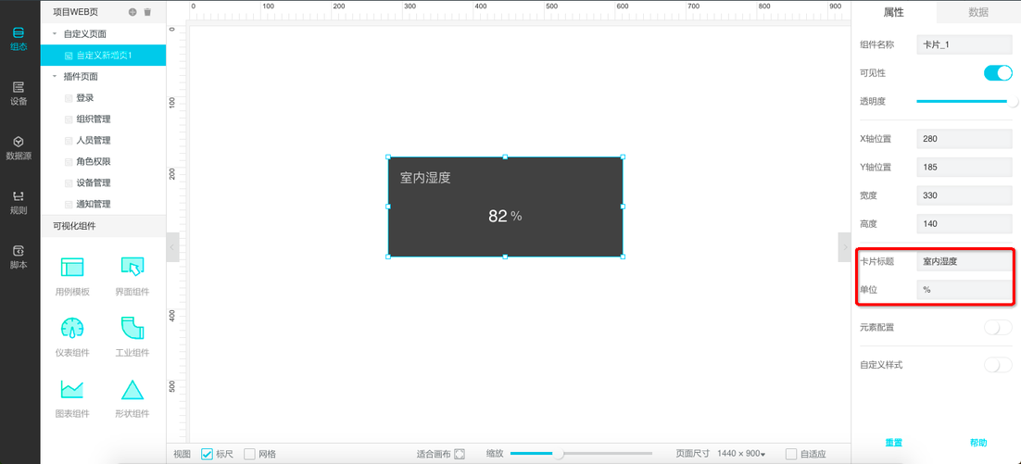Collapse the left panel with arrow handle

click(172, 246)
